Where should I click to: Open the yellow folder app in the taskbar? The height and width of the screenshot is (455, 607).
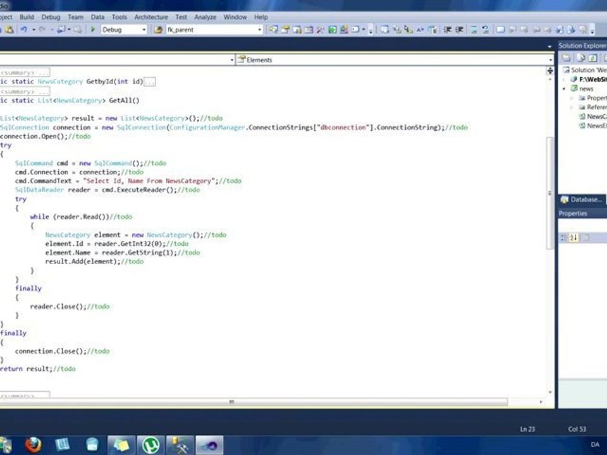coord(121,445)
